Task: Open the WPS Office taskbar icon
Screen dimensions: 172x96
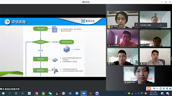Action: [x=90, y=93]
